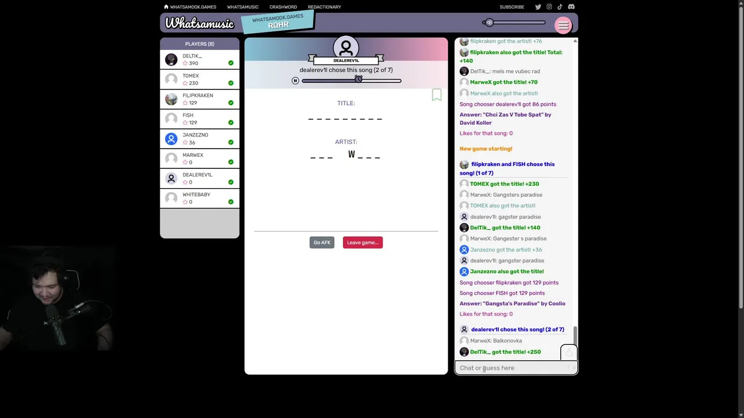
Task: Open the REDACTIONARY nav link
Action: click(x=324, y=7)
